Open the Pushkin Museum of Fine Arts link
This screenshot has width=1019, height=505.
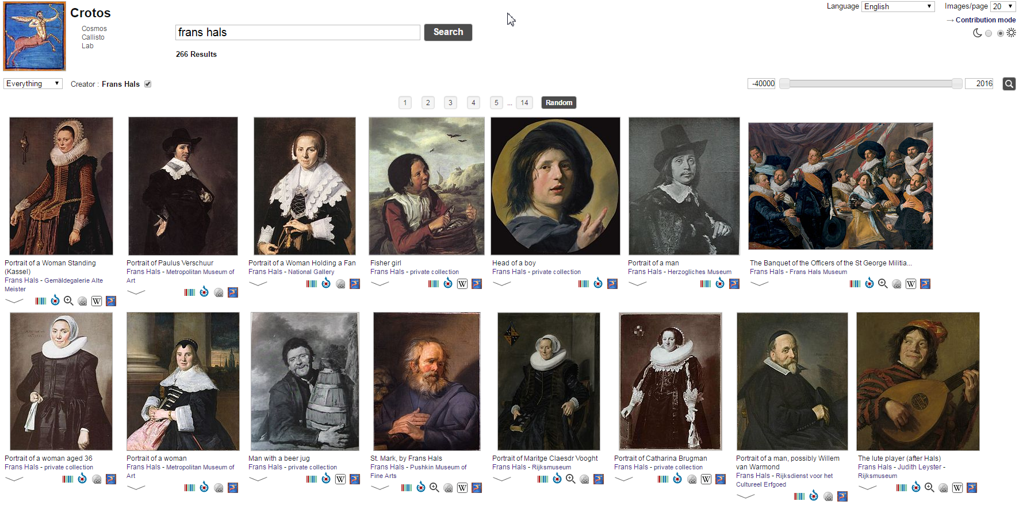pyautogui.click(x=419, y=472)
